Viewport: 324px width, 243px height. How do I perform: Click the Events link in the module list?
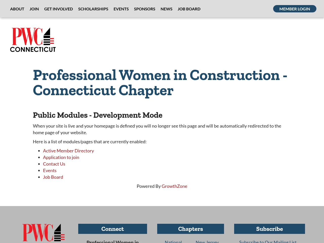tap(50, 171)
